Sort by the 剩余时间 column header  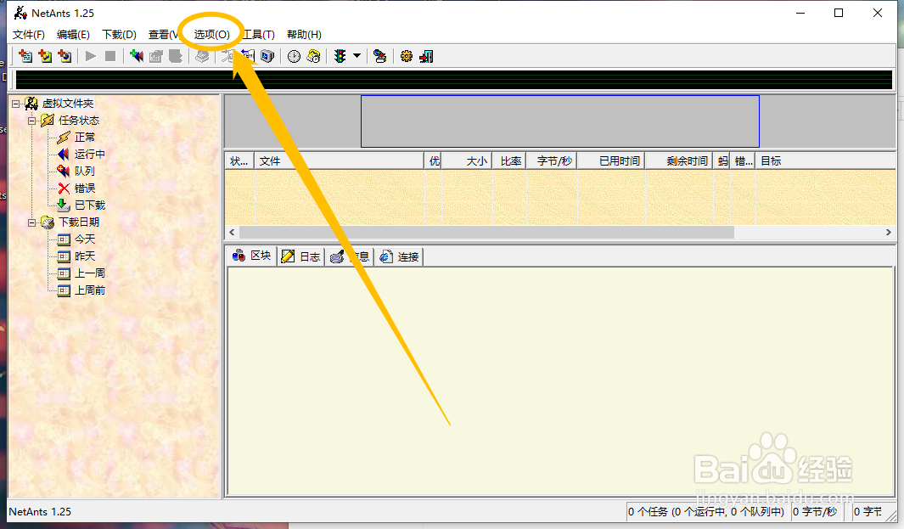point(679,161)
